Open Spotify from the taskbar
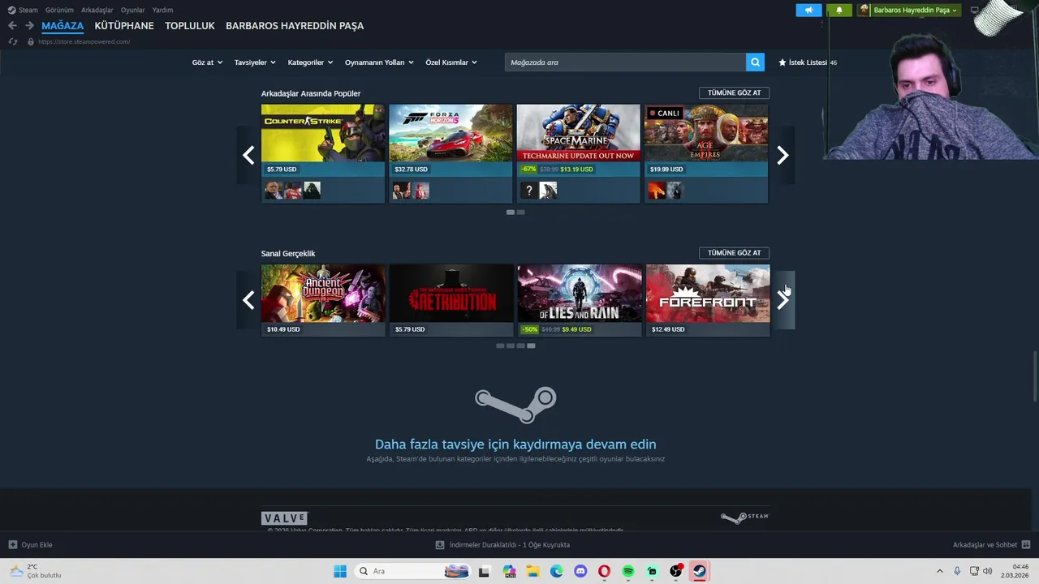The width and height of the screenshot is (1039, 584). pyautogui.click(x=628, y=571)
